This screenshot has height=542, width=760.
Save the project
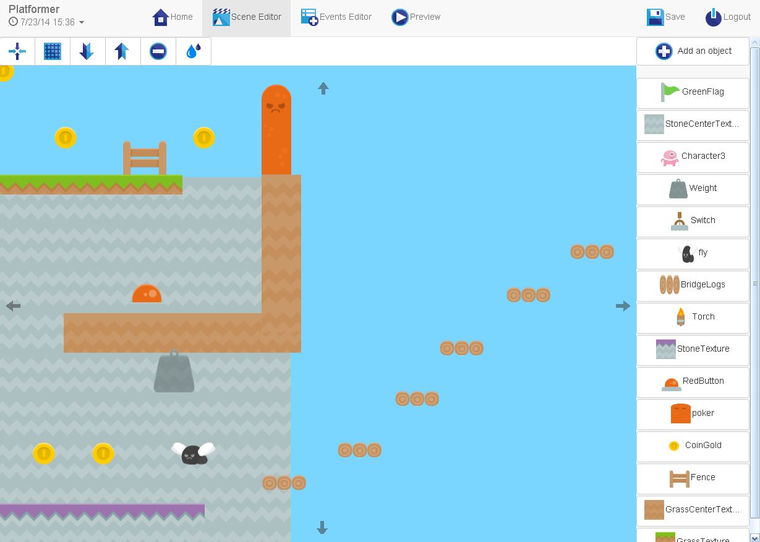coord(666,17)
